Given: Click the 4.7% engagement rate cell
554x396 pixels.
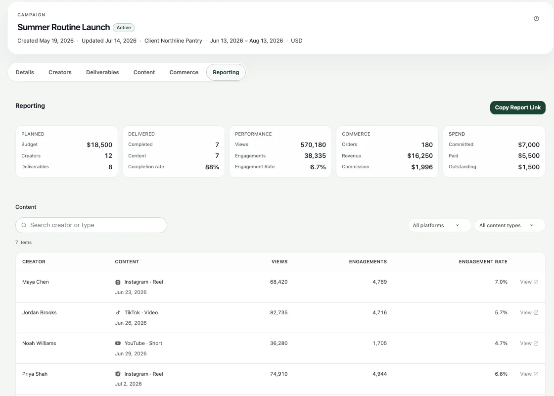Looking at the screenshot, I should [501, 344].
